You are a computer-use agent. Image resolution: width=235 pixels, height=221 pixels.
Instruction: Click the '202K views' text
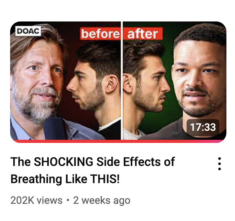(36, 200)
